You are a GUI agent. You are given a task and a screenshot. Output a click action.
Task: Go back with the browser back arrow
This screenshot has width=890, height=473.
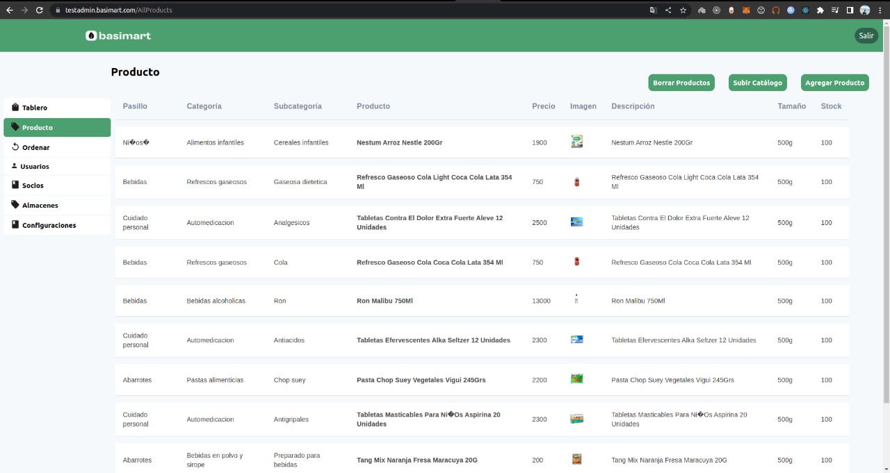click(x=10, y=10)
